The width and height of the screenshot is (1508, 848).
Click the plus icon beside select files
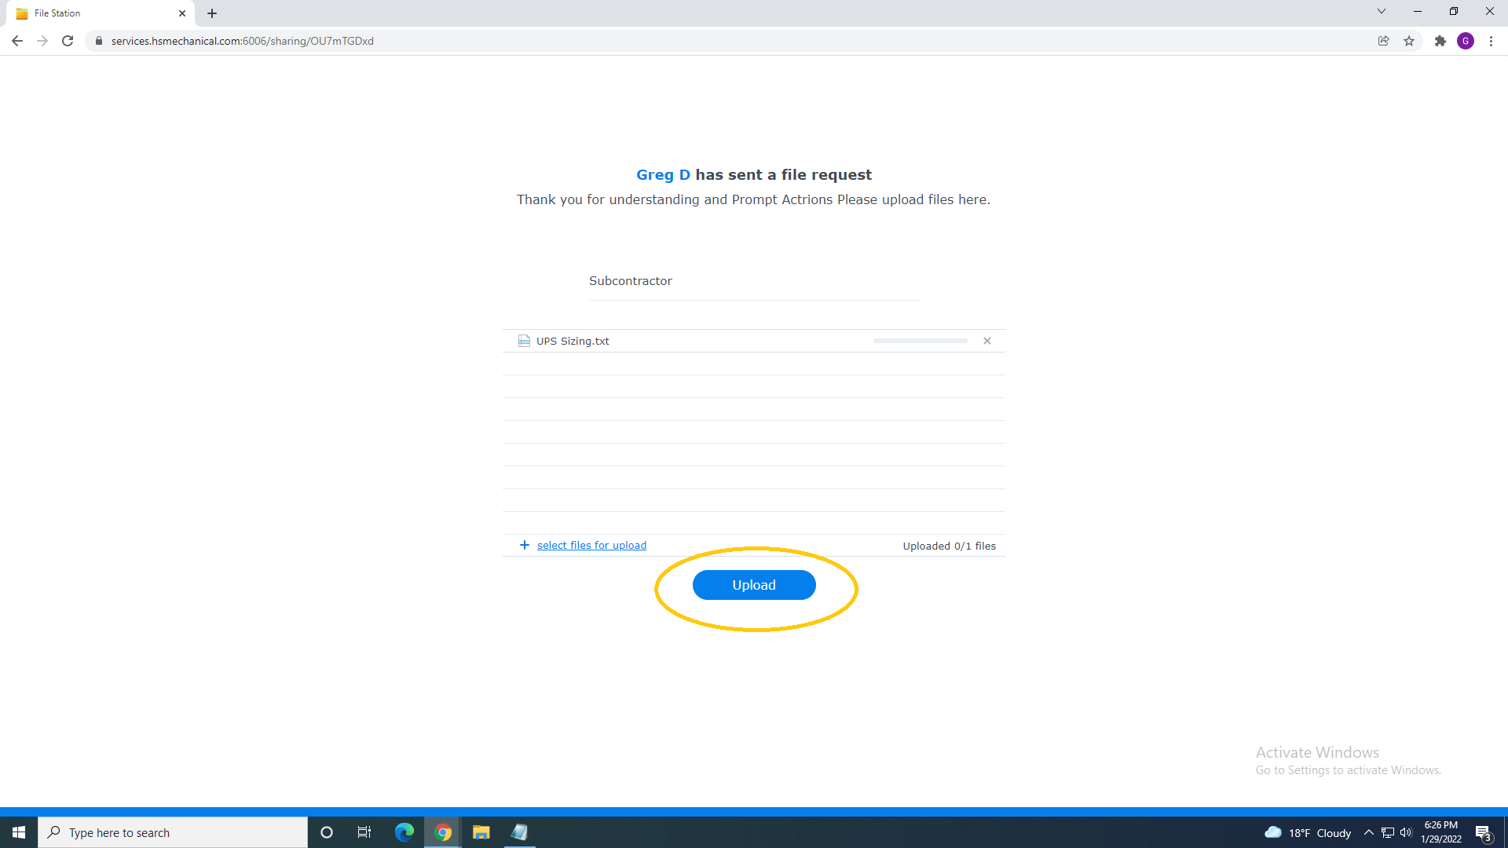click(525, 545)
